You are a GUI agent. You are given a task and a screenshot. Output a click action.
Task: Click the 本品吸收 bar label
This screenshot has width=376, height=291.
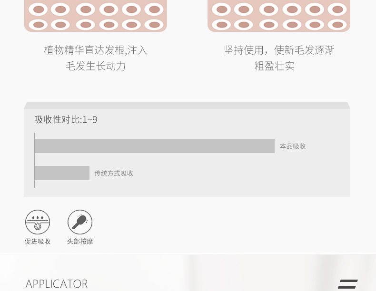click(293, 146)
